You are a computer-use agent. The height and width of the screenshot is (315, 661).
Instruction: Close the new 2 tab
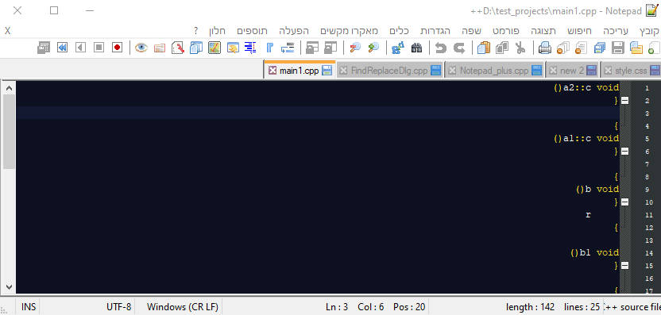pos(553,71)
